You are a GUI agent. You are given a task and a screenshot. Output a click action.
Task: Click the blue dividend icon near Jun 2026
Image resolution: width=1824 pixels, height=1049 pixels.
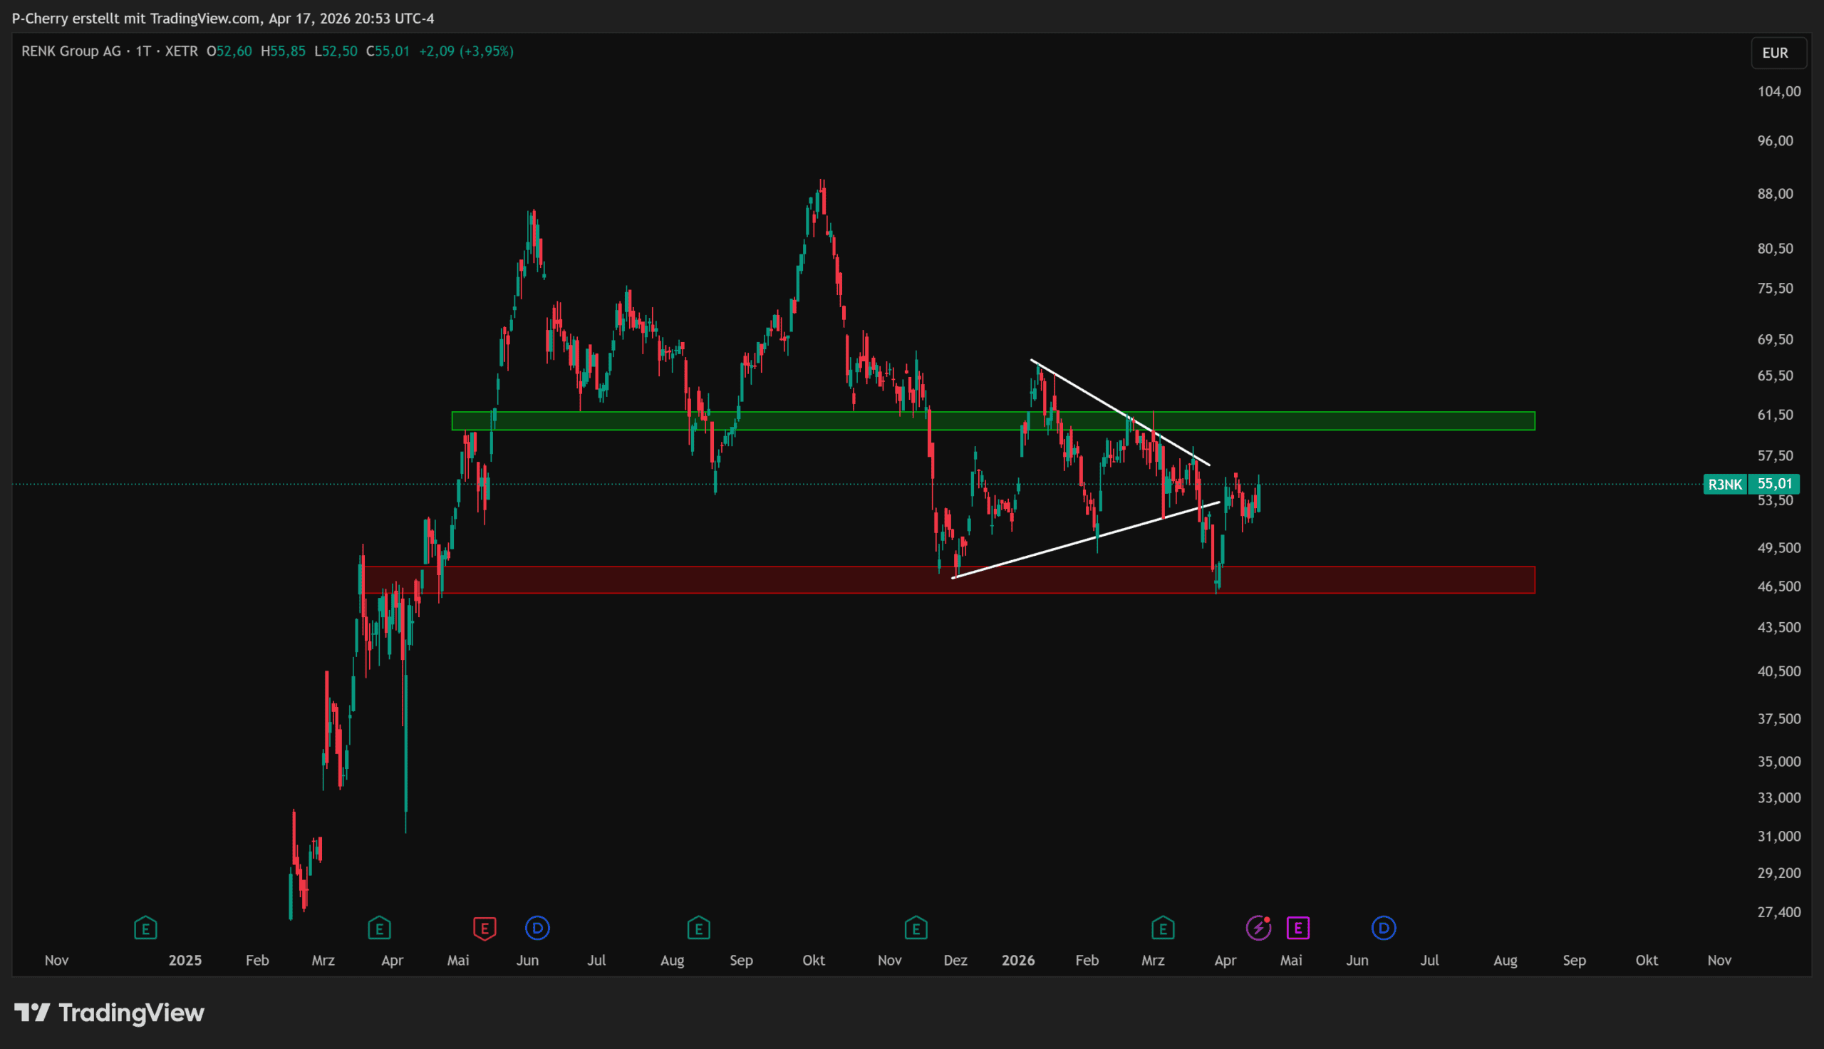coord(1383,928)
